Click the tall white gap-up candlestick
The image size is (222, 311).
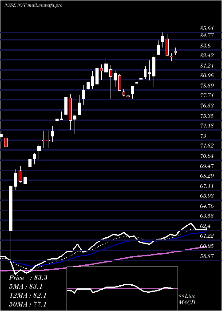[11, 208]
